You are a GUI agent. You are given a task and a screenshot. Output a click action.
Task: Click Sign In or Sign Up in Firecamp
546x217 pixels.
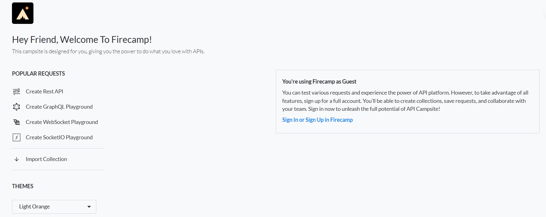(317, 120)
